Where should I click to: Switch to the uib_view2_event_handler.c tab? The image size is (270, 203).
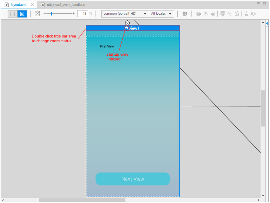click(x=65, y=5)
